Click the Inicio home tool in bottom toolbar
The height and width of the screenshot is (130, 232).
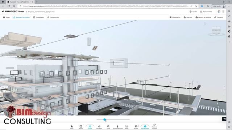(x=72, y=127)
